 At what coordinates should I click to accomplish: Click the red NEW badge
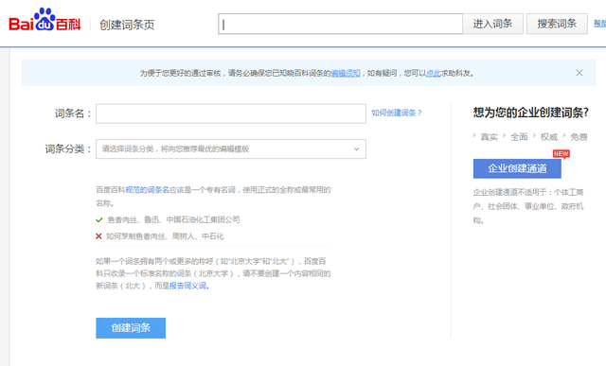tap(561, 153)
